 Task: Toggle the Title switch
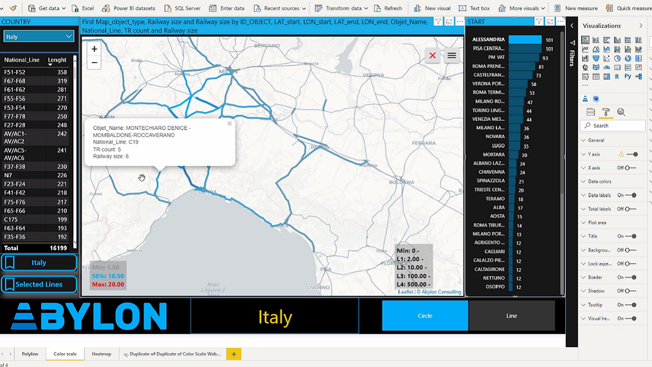click(631, 236)
